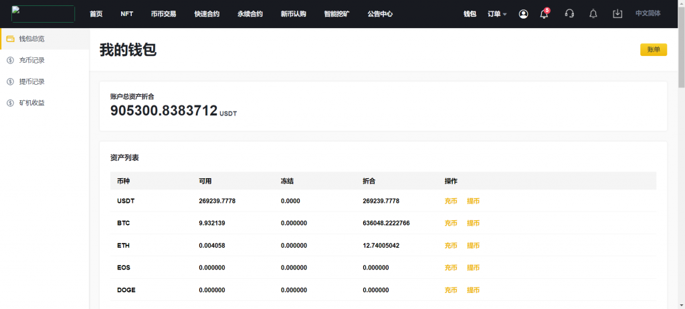Click the yellow 账单 button

coord(653,50)
